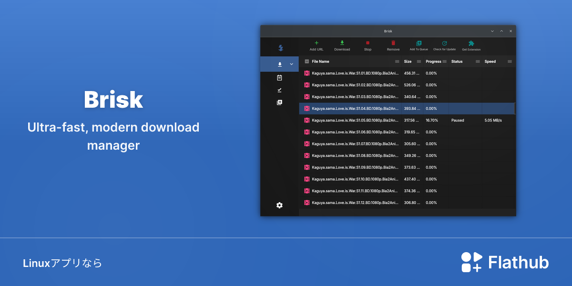Select the Kaguya S1.10 file name
572x286 pixels.
355,179
